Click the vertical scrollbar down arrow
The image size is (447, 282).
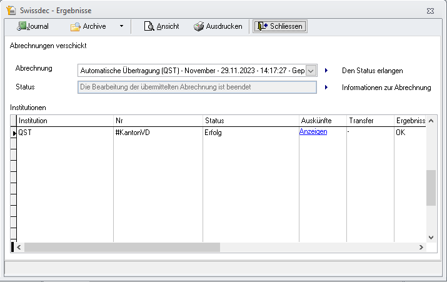click(x=431, y=237)
